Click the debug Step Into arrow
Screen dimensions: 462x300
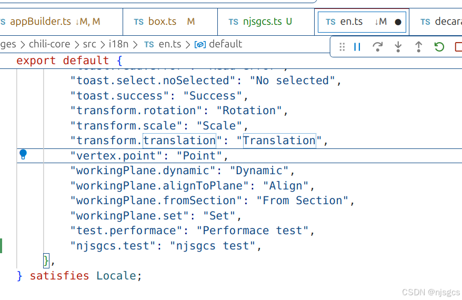click(398, 47)
